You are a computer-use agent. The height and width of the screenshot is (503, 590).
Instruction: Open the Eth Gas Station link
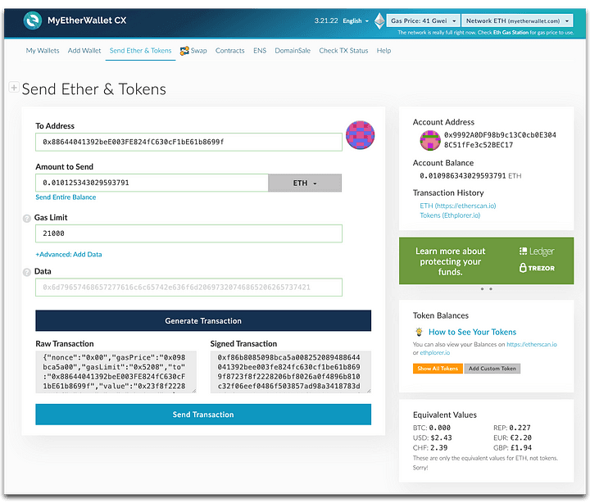tap(511, 32)
